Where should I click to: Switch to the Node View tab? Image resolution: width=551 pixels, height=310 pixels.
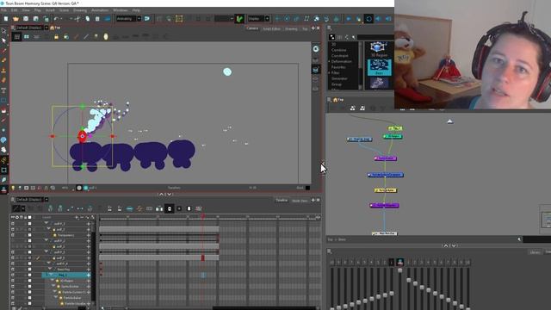300,201
